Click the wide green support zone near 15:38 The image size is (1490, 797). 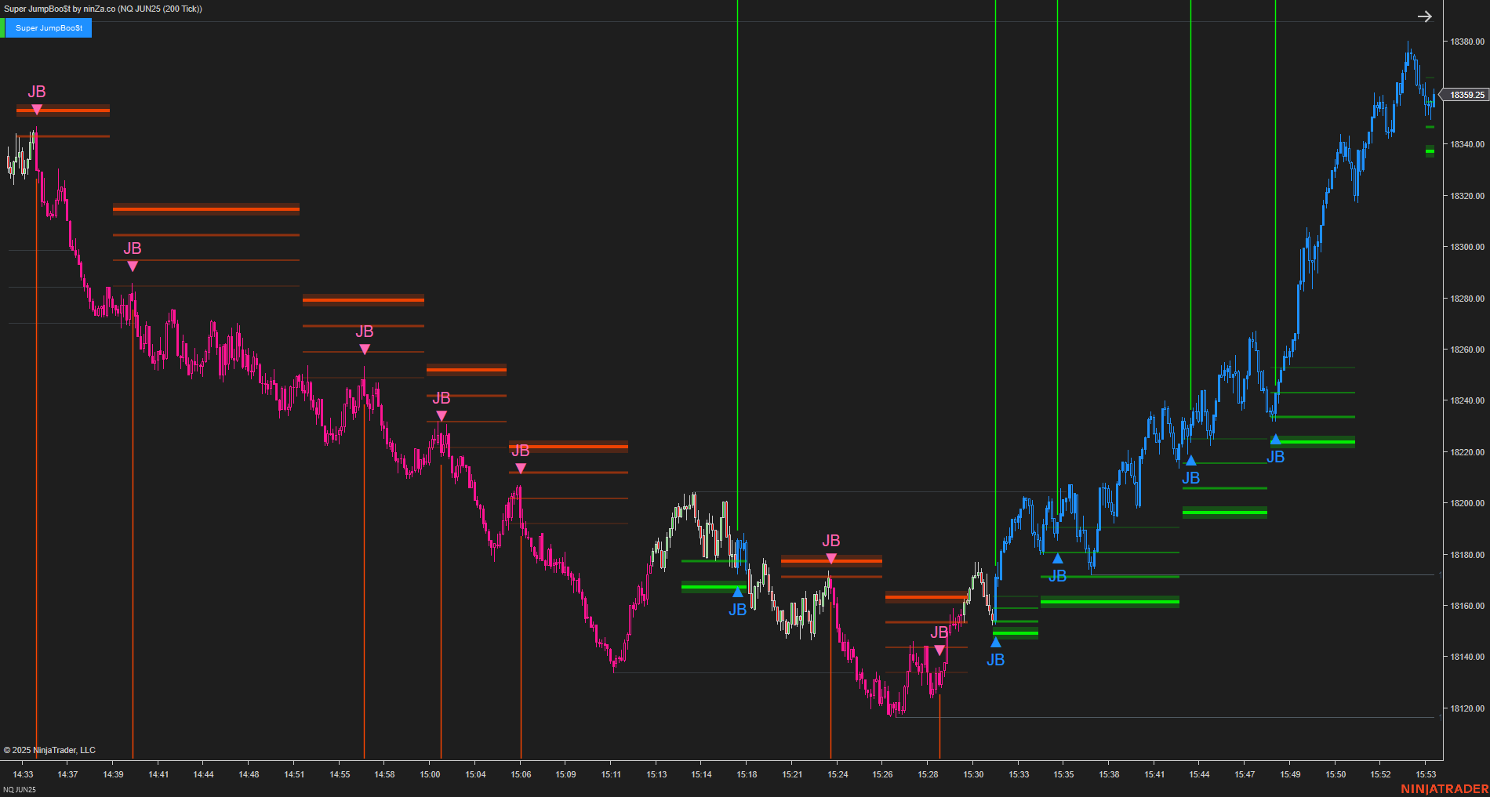(x=1110, y=603)
